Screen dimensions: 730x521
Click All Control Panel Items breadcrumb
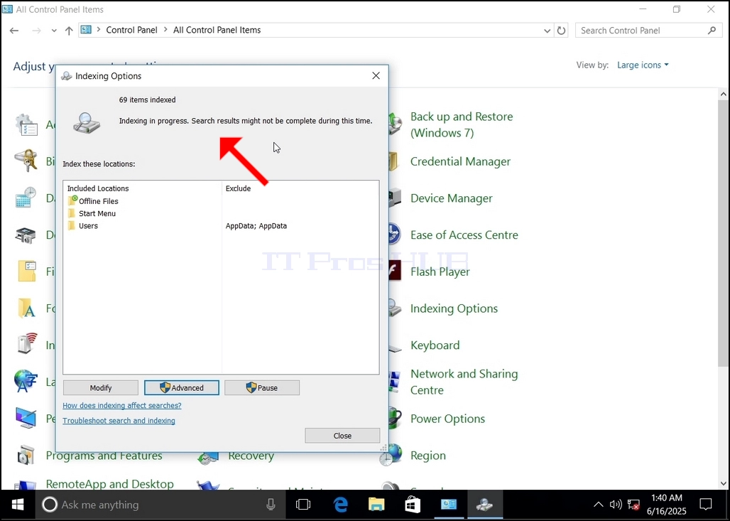pos(217,30)
